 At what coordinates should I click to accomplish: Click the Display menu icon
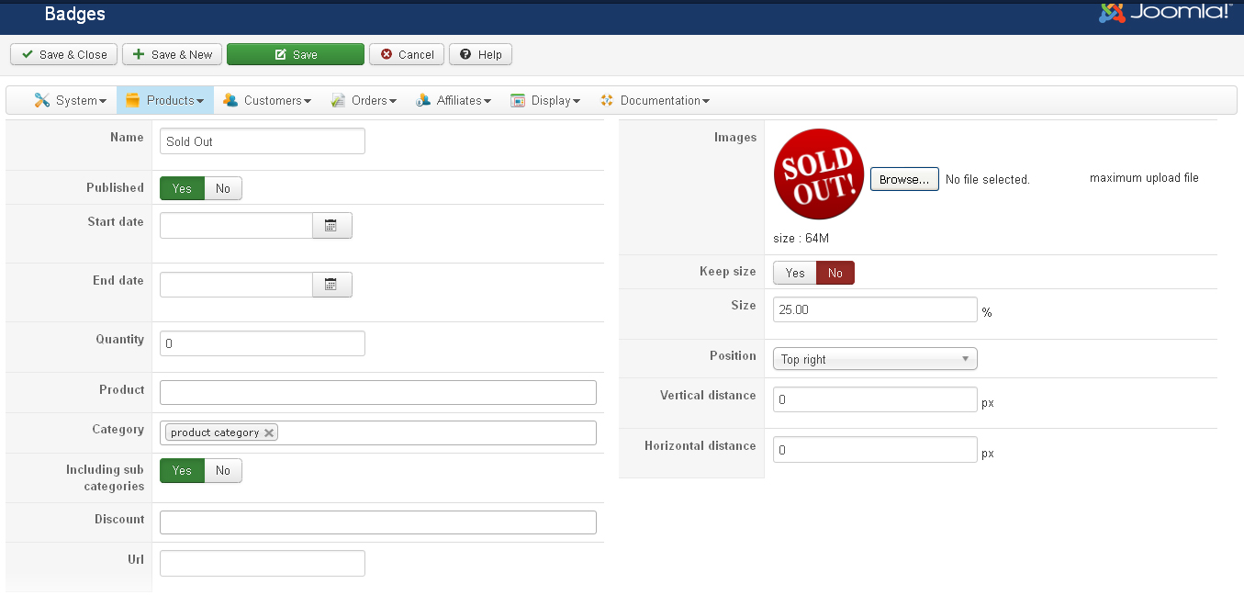[518, 100]
